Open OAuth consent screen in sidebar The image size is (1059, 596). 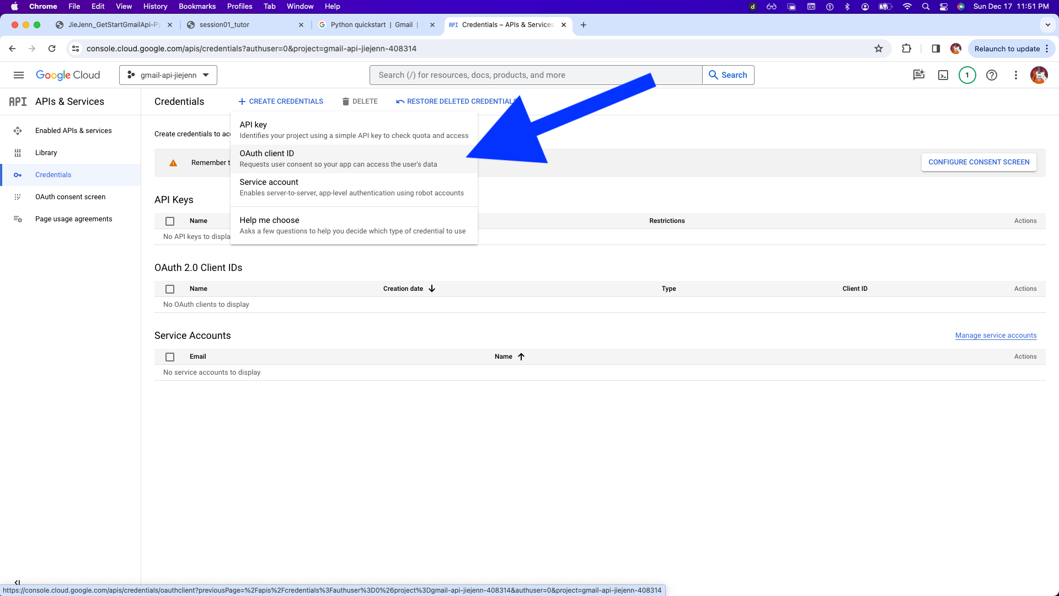[x=70, y=197]
